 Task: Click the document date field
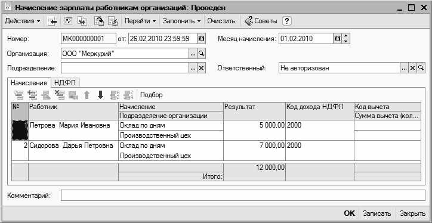click(163, 39)
